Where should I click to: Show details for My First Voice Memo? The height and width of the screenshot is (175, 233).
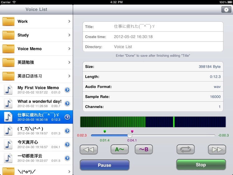67,90
